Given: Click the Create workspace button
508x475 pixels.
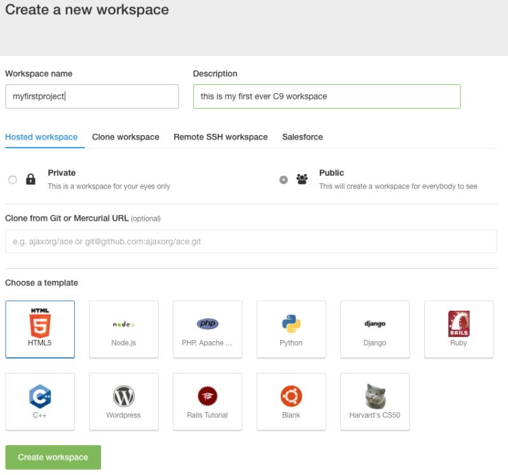Looking at the screenshot, I should [x=53, y=457].
